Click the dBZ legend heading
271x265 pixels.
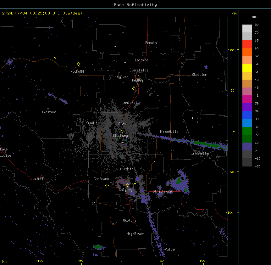pos(255,17)
